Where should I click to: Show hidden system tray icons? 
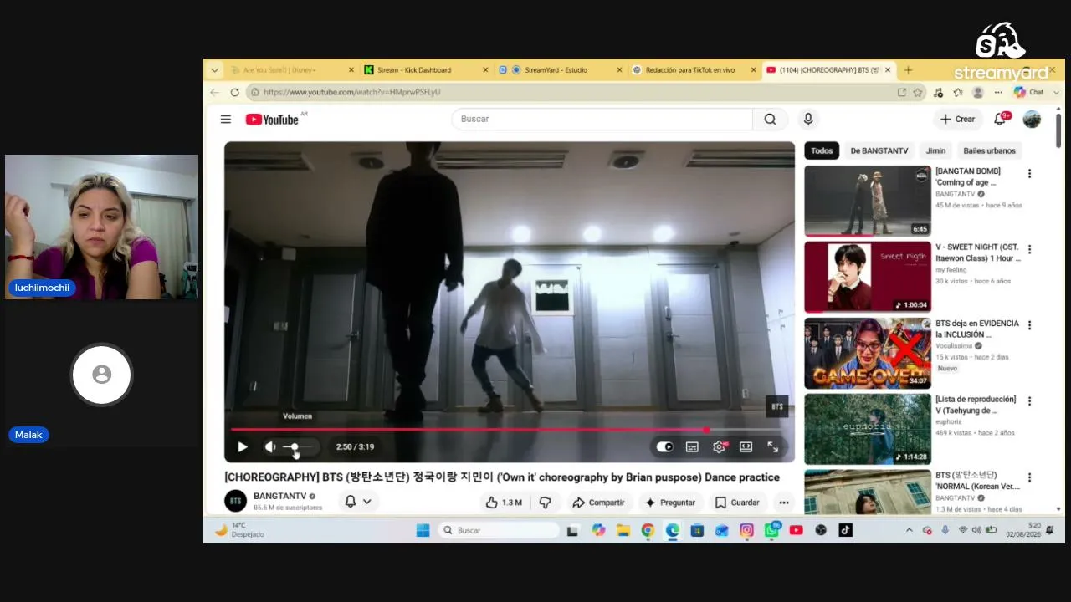910,530
